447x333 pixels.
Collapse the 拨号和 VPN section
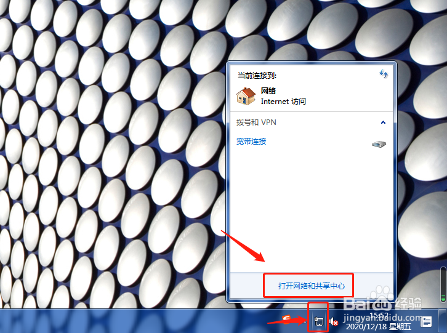(x=383, y=122)
